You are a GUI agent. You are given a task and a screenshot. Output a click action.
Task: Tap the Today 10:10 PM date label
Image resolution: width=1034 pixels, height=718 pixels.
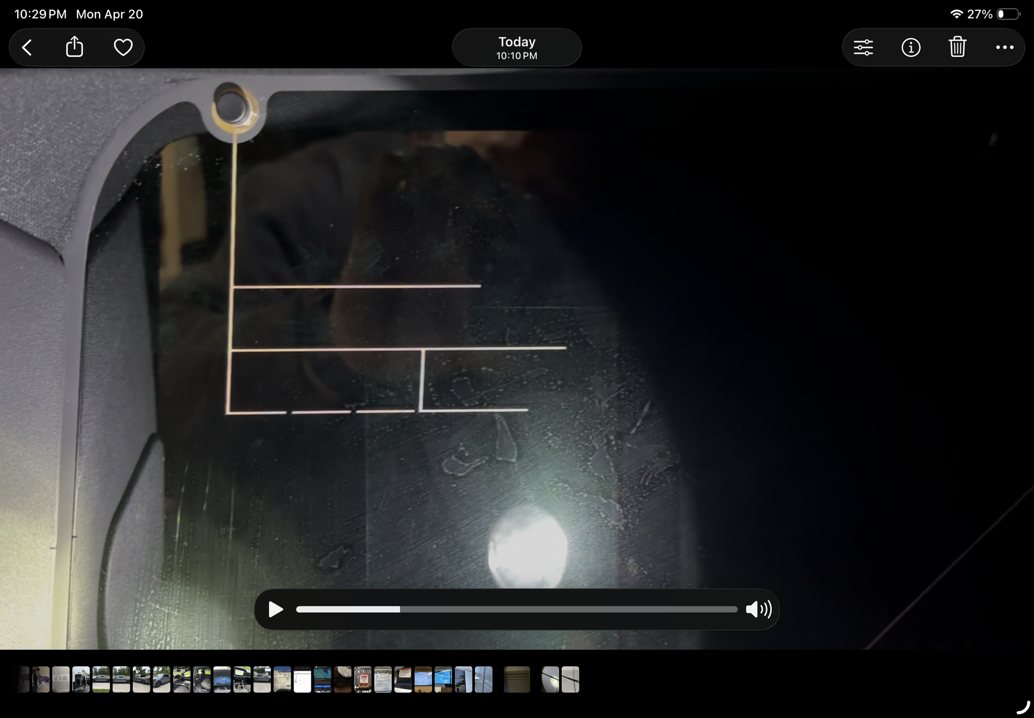coord(516,48)
